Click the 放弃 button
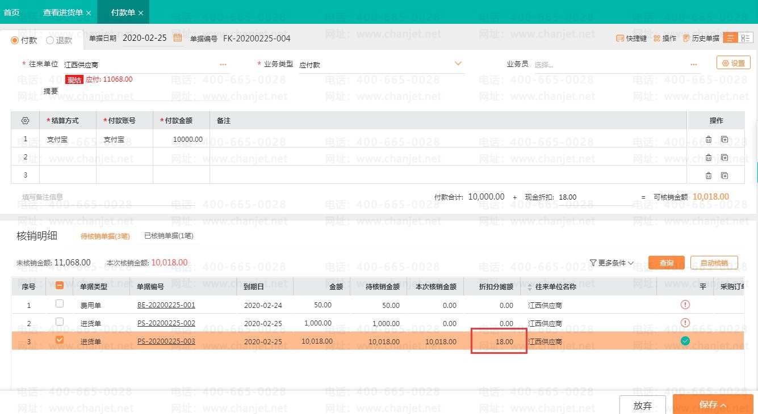758x414 pixels. click(643, 405)
